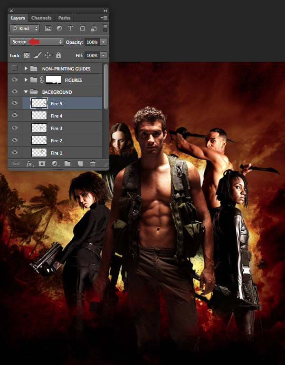Switch to the Layers tab
The width and height of the screenshot is (285, 365).
click(18, 18)
